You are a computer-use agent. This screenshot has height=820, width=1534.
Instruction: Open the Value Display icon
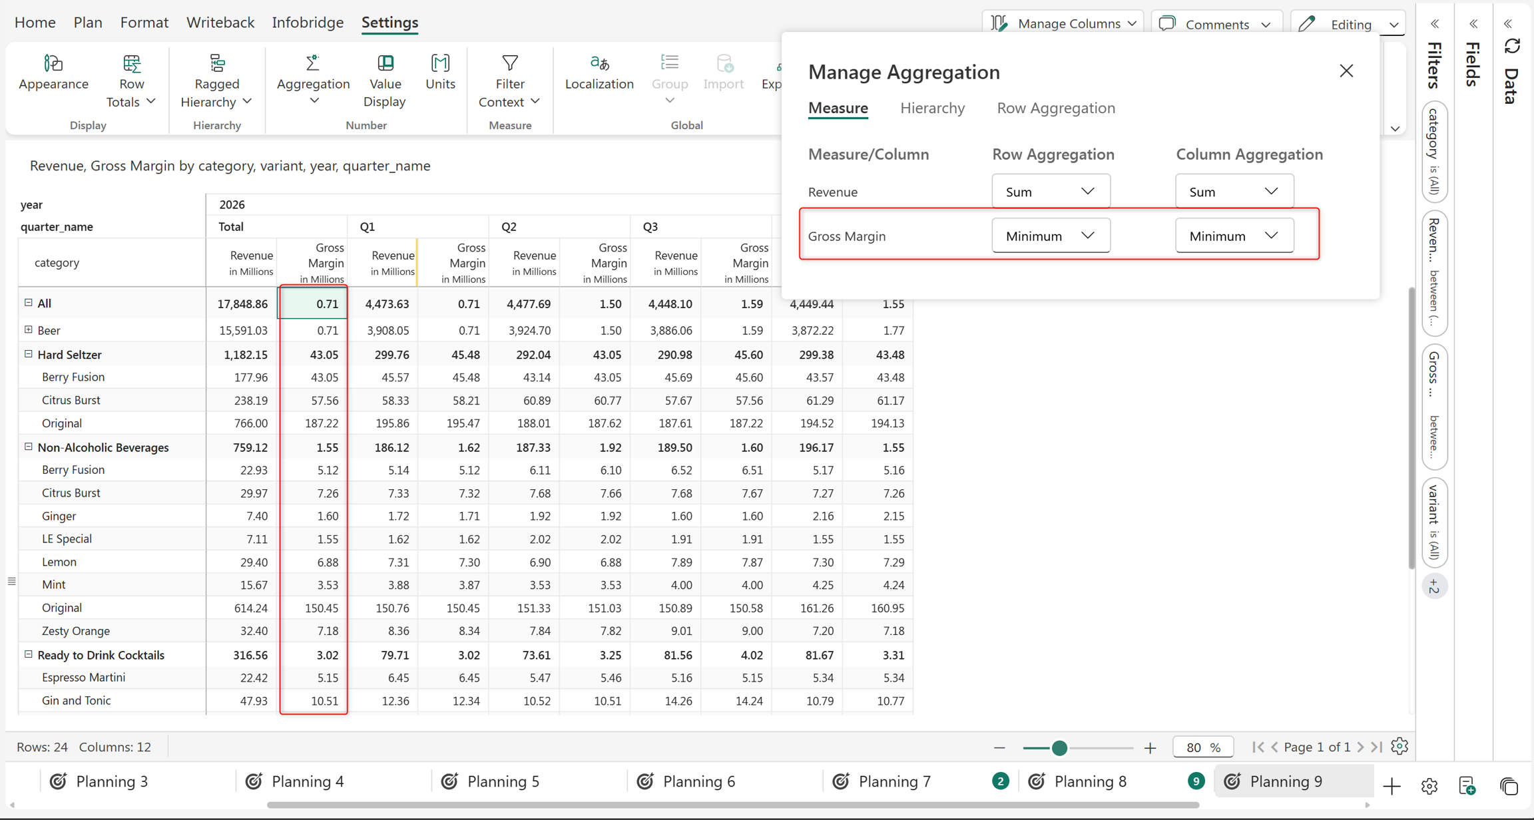tap(385, 63)
